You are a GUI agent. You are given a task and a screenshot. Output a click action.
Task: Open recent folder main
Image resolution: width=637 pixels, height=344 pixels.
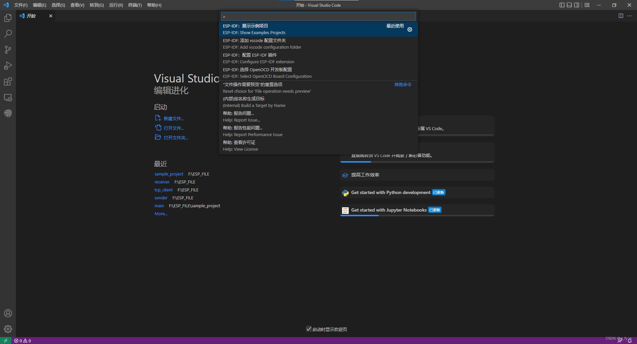(x=159, y=206)
